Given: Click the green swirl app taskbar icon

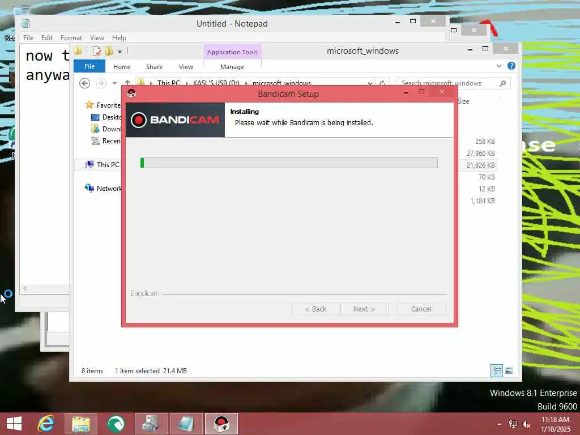Looking at the screenshot, I should pos(116,424).
